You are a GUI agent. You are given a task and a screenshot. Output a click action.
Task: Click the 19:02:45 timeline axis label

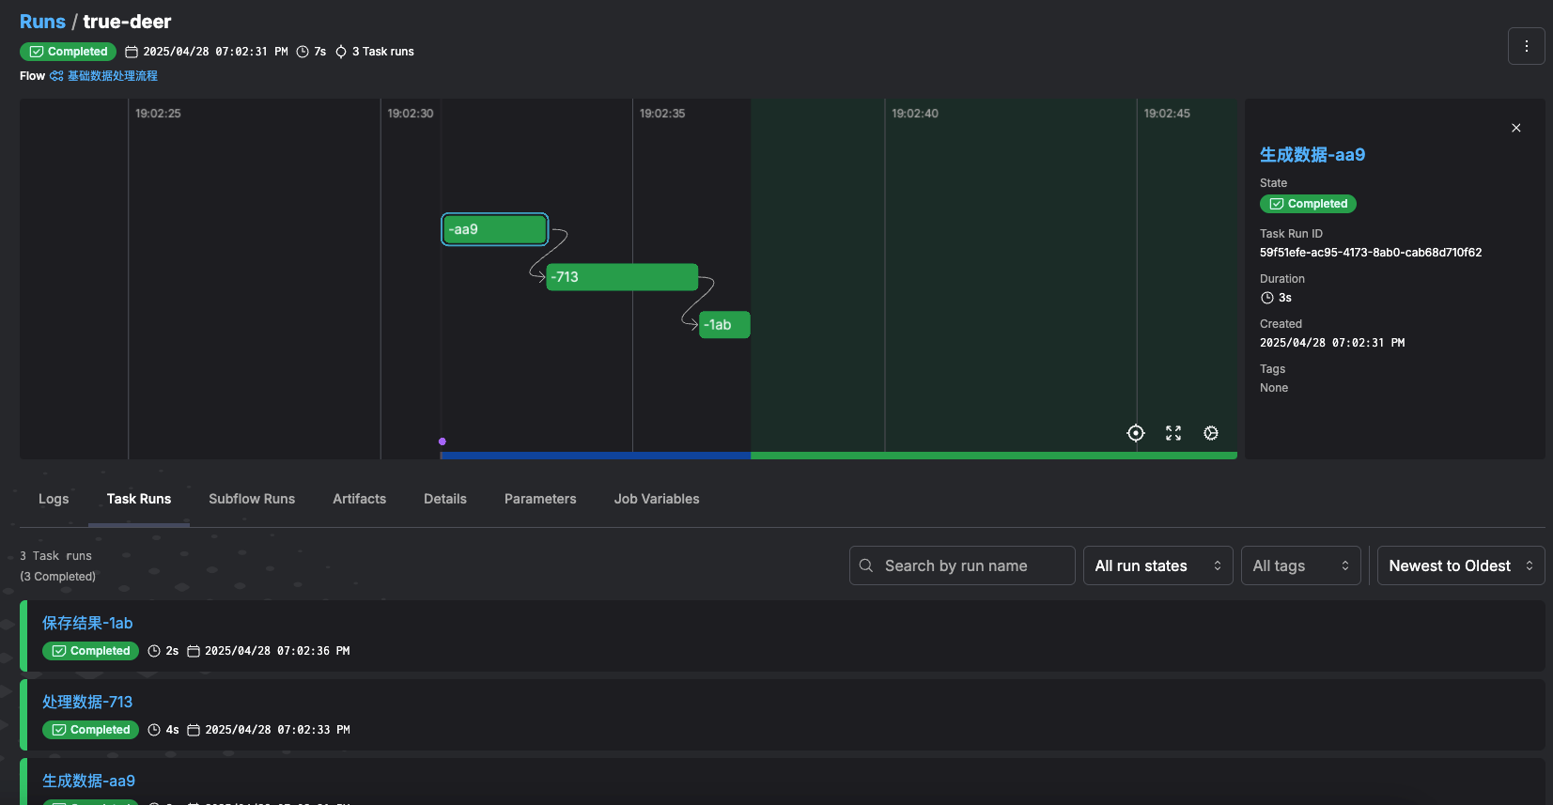click(x=1167, y=114)
